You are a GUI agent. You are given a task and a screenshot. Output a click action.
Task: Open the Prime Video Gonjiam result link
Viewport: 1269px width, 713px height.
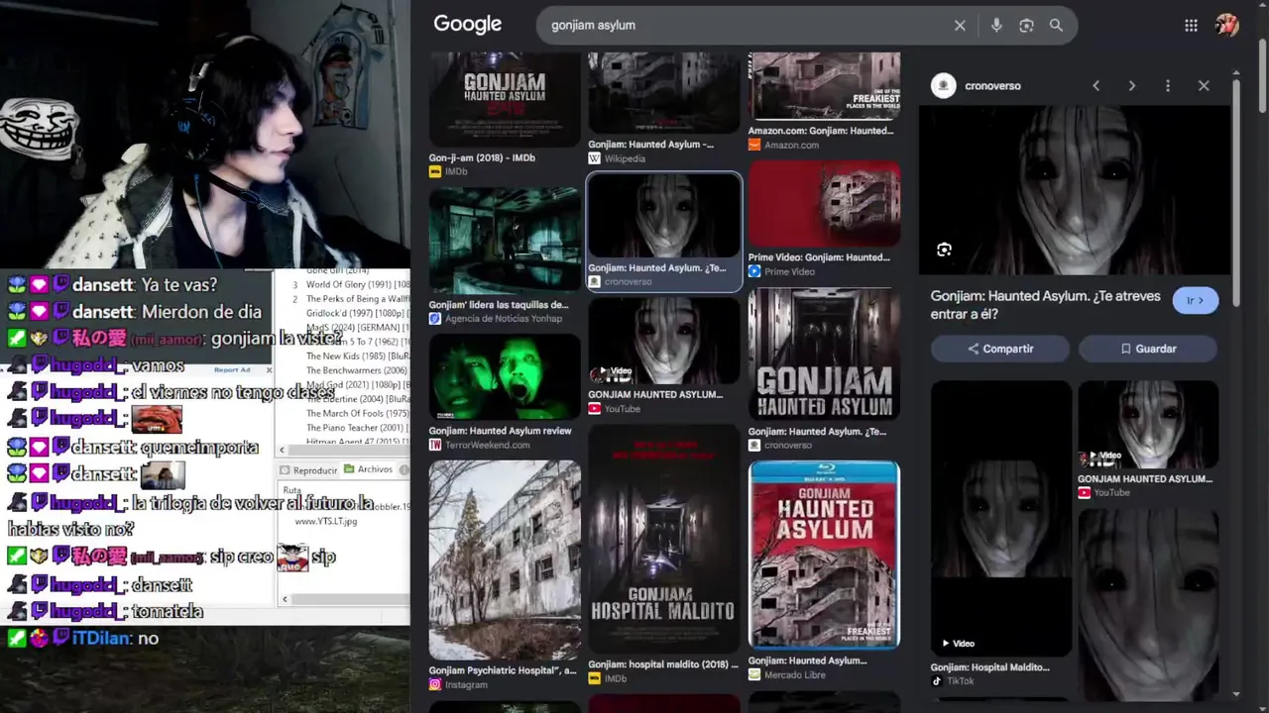(819, 257)
